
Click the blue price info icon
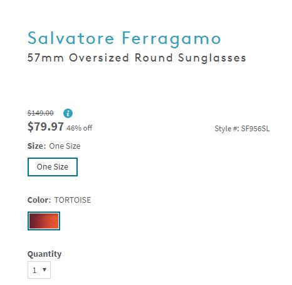(68, 113)
